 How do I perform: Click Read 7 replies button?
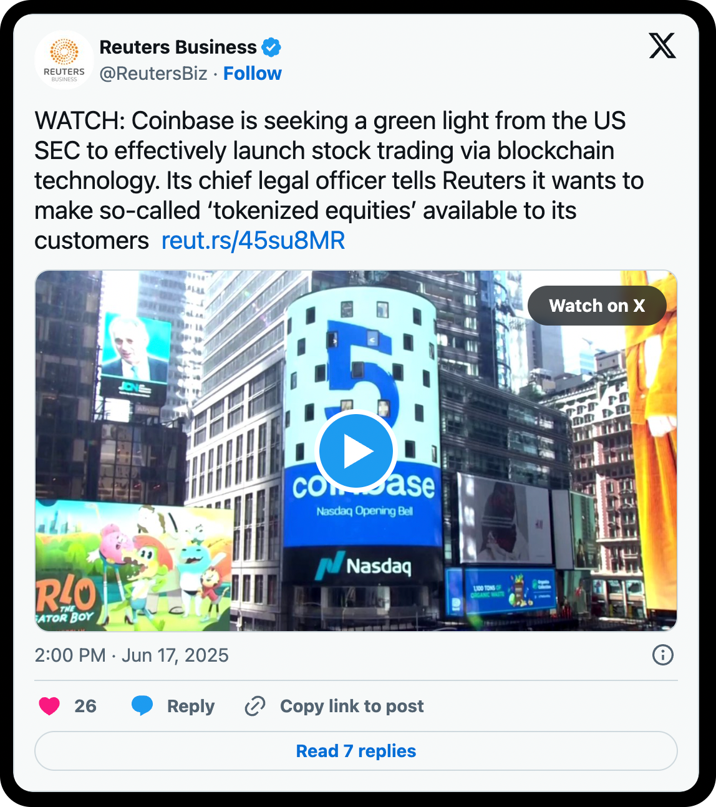(356, 751)
